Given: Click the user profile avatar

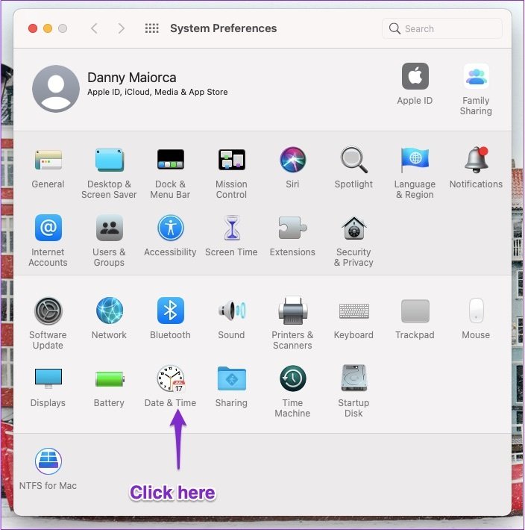Looking at the screenshot, I should point(56,89).
